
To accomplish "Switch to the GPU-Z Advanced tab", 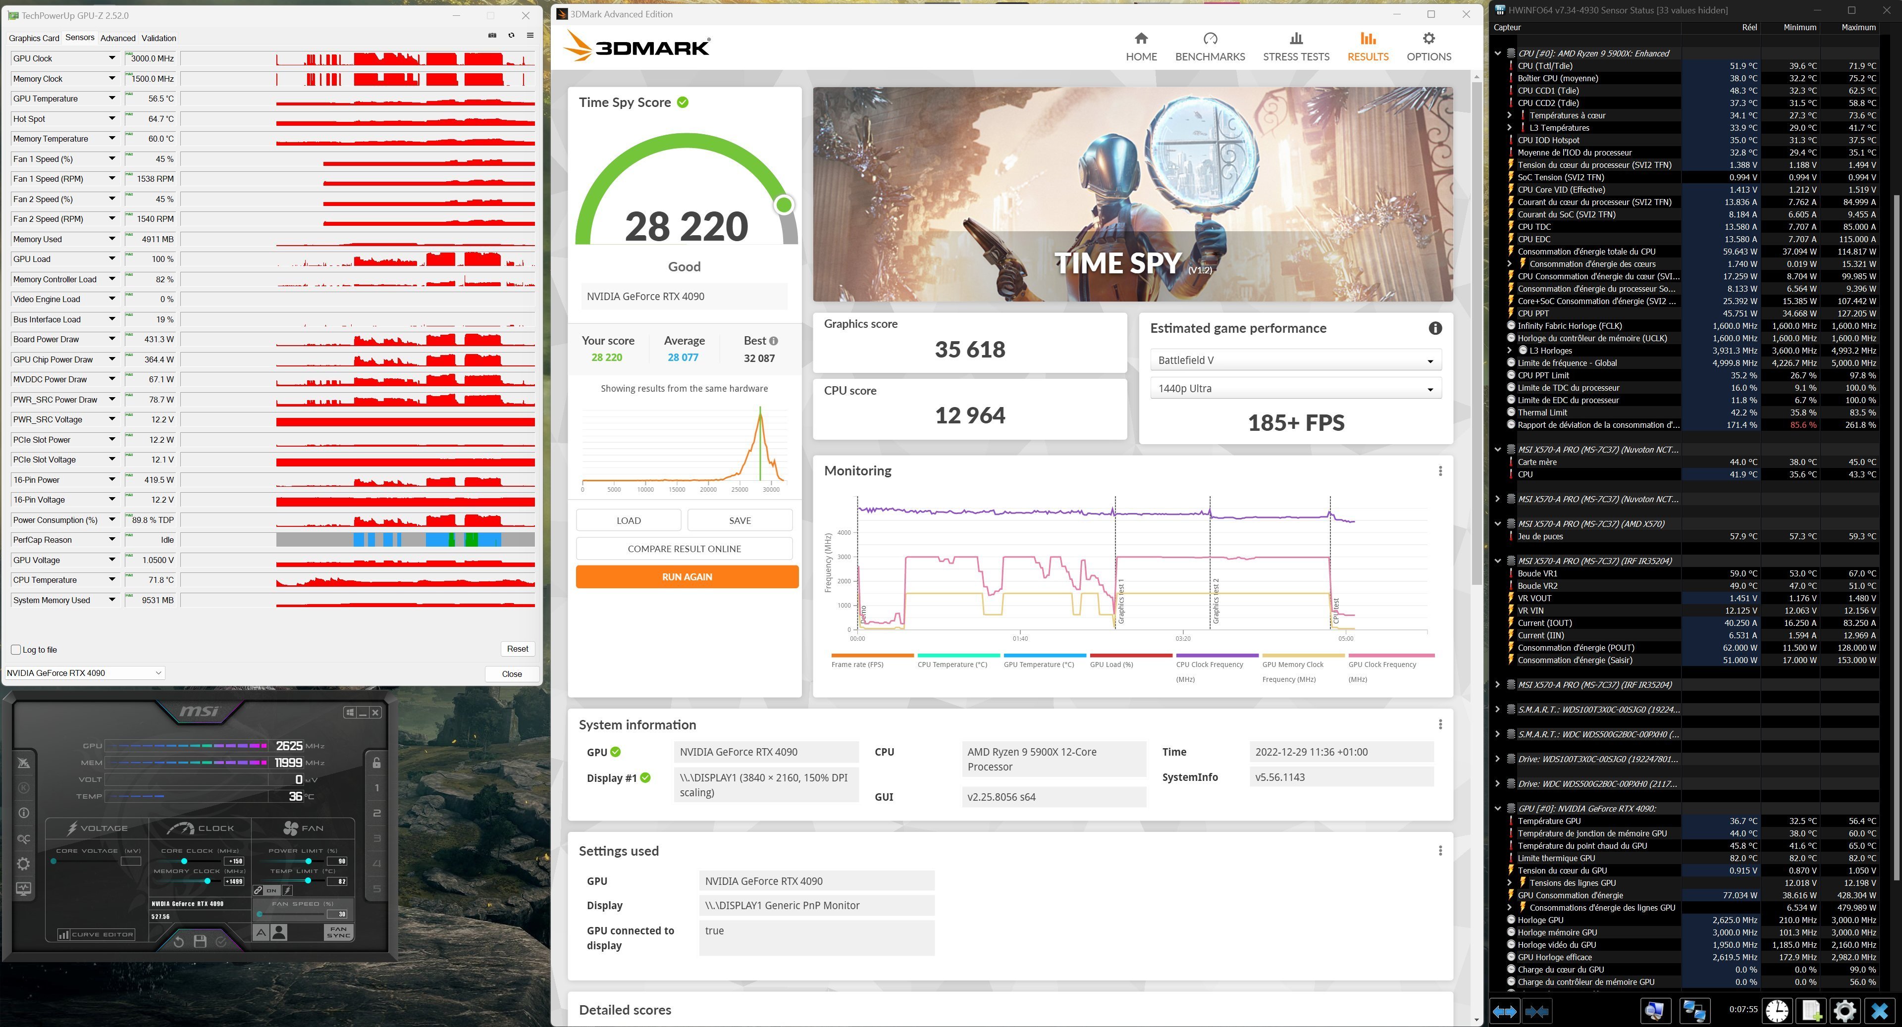I will (117, 38).
